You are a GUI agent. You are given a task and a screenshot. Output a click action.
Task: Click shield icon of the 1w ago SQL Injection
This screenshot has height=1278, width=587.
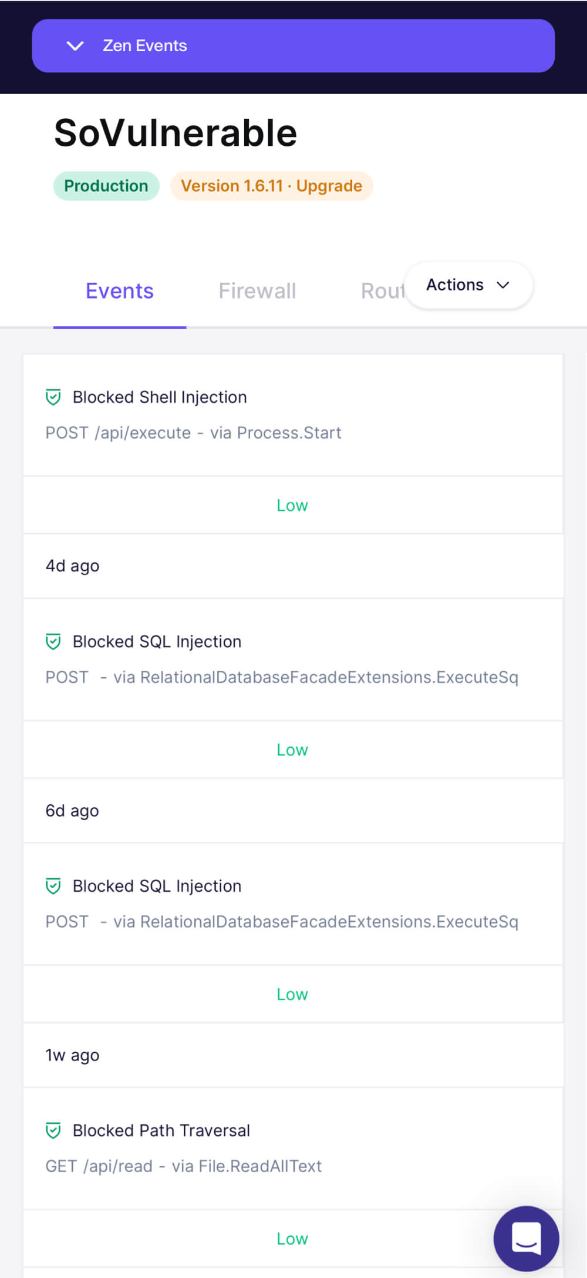53,886
